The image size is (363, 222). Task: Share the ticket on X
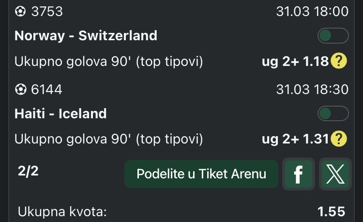click(x=334, y=174)
